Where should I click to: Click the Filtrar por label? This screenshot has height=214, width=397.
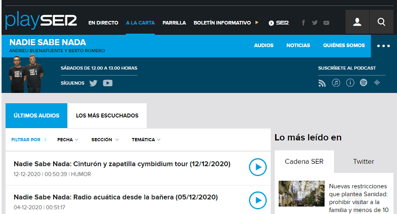pyautogui.click(x=26, y=140)
